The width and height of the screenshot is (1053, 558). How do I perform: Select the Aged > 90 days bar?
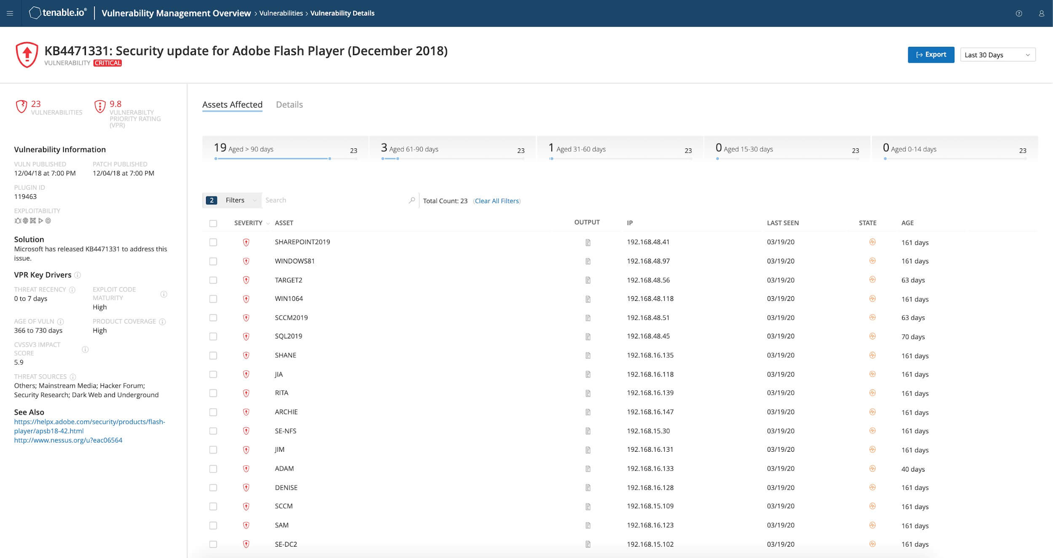285,149
